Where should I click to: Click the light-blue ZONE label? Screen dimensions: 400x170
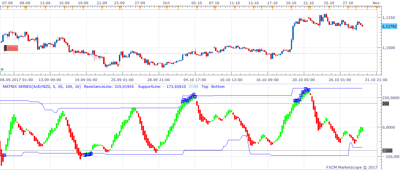click(193, 87)
